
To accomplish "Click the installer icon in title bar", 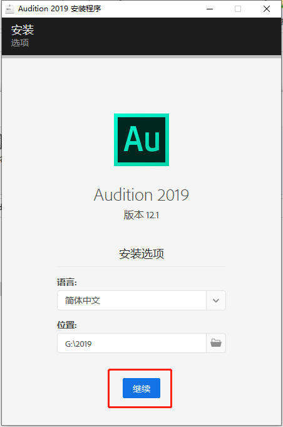I will tap(10, 9).
